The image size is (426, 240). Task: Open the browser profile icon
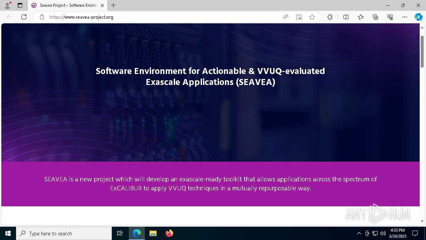(x=7, y=5)
